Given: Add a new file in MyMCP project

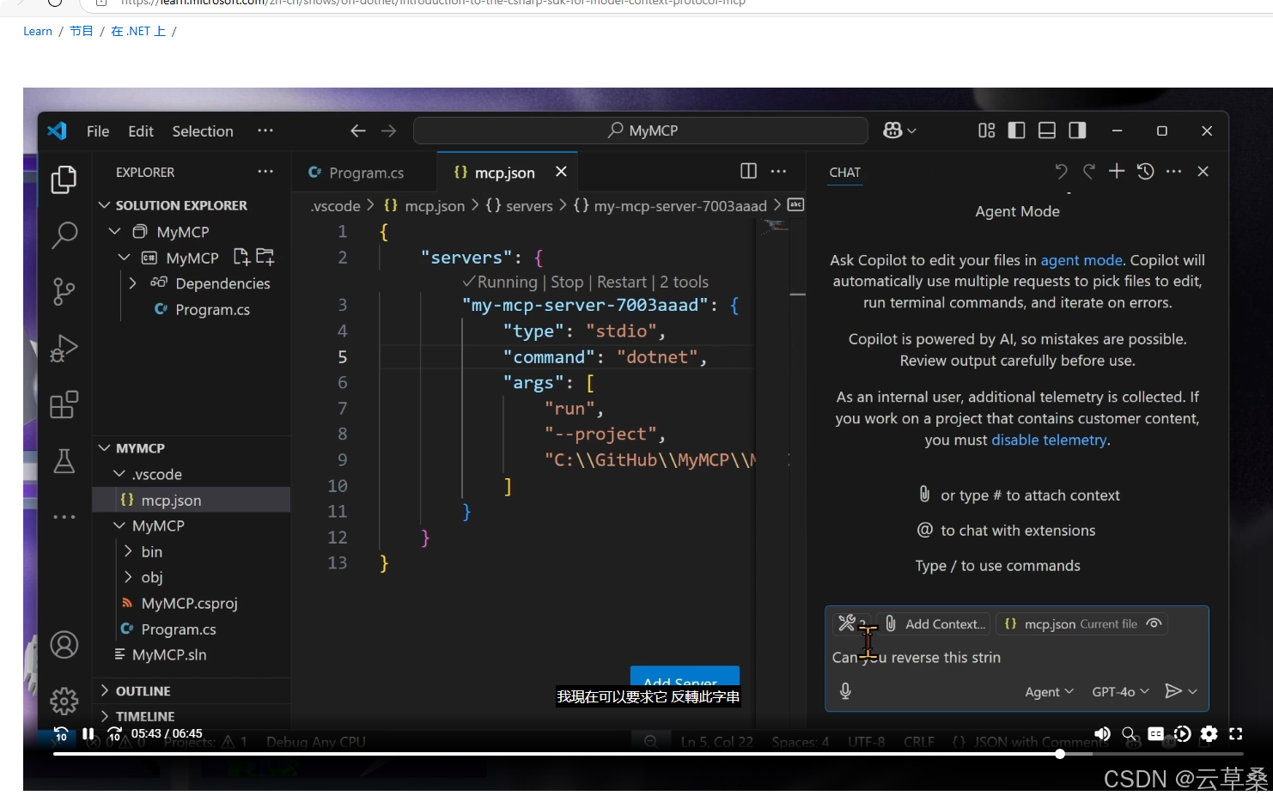Looking at the screenshot, I should [241, 257].
